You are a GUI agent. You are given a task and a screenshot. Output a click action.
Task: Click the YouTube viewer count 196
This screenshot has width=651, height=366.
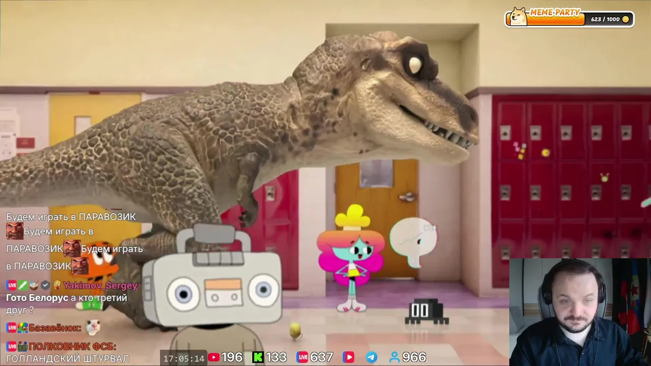(232, 357)
